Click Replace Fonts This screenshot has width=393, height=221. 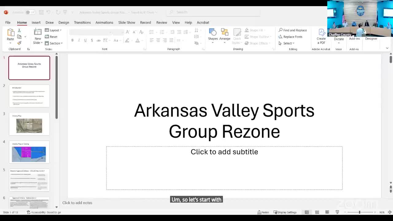290,37
